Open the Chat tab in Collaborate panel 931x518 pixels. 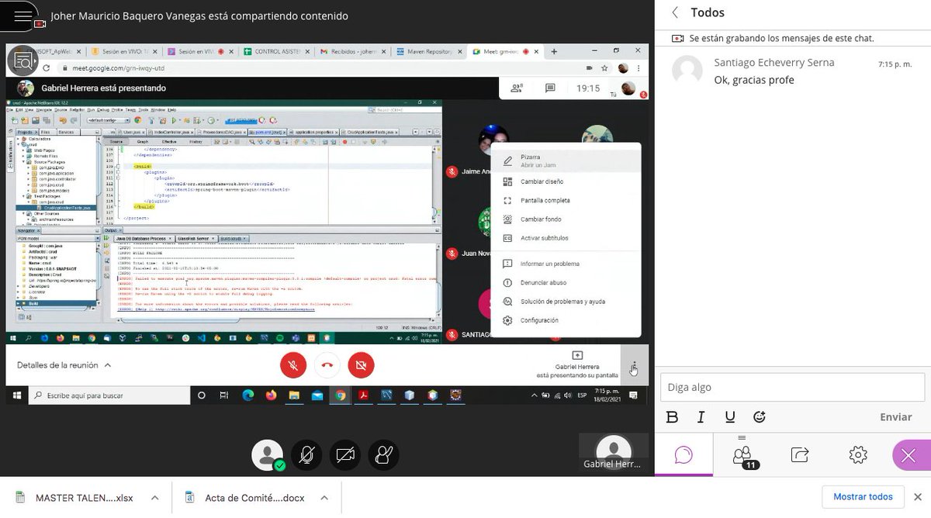coord(684,454)
